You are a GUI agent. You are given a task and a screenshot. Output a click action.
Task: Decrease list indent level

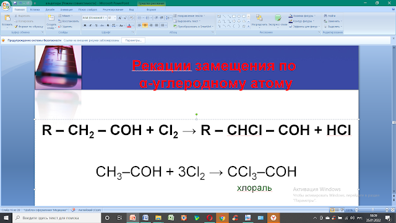156,18
